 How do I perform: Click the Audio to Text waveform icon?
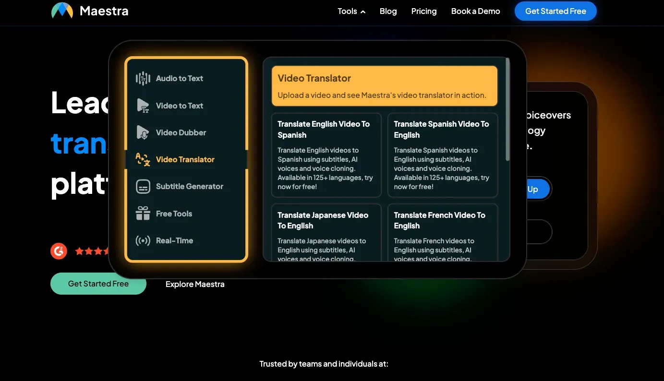[143, 78]
